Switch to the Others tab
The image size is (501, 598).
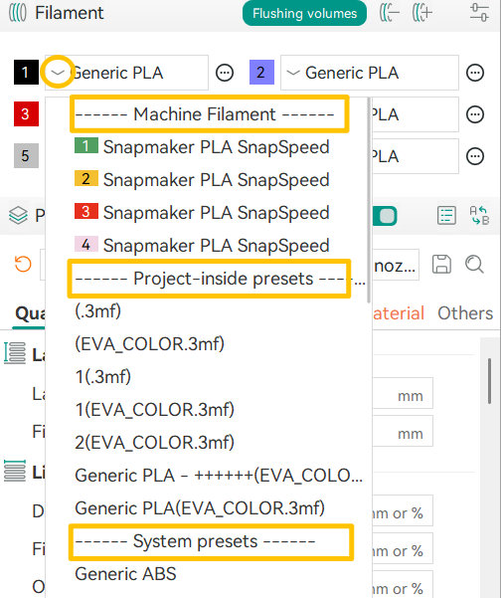[465, 313]
